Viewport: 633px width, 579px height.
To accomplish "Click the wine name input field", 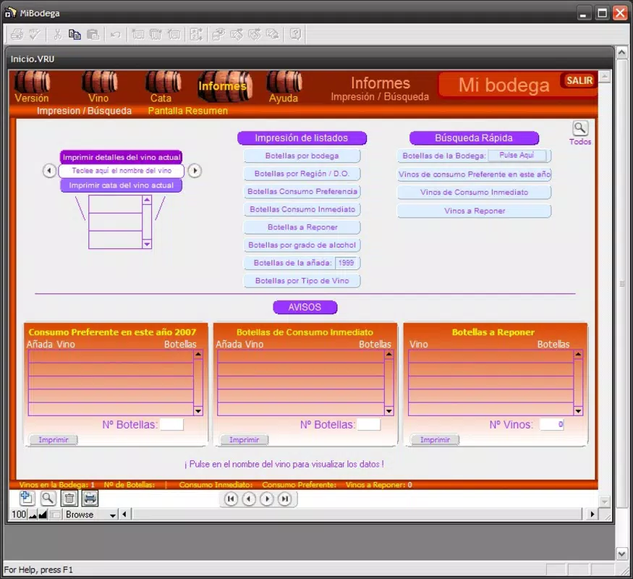I will (121, 171).
